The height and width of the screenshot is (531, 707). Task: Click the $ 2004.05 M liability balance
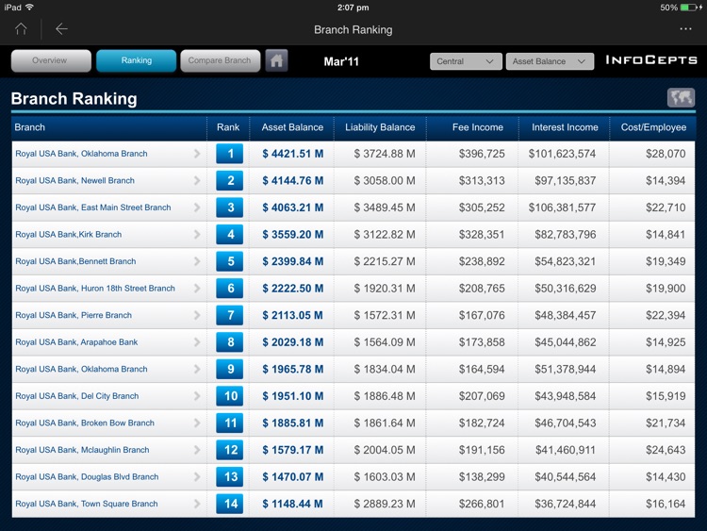[385, 450]
